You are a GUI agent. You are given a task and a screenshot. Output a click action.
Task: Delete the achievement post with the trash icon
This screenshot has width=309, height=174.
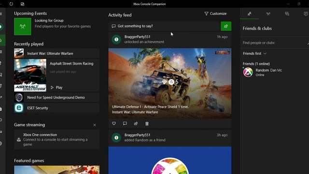click(x=147, y=124)
